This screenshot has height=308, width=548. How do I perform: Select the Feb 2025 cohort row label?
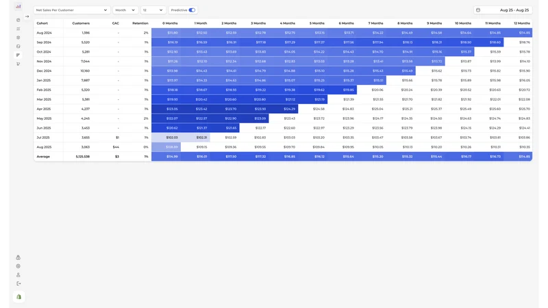[x=44, y=90]
